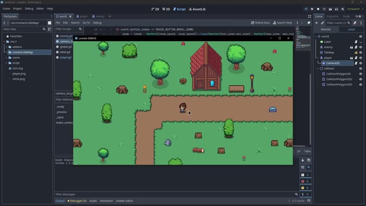Toggle distraction-free mode icon
Image resolution: width=366 pixels, height=206 pixels.
pos(309,17)
